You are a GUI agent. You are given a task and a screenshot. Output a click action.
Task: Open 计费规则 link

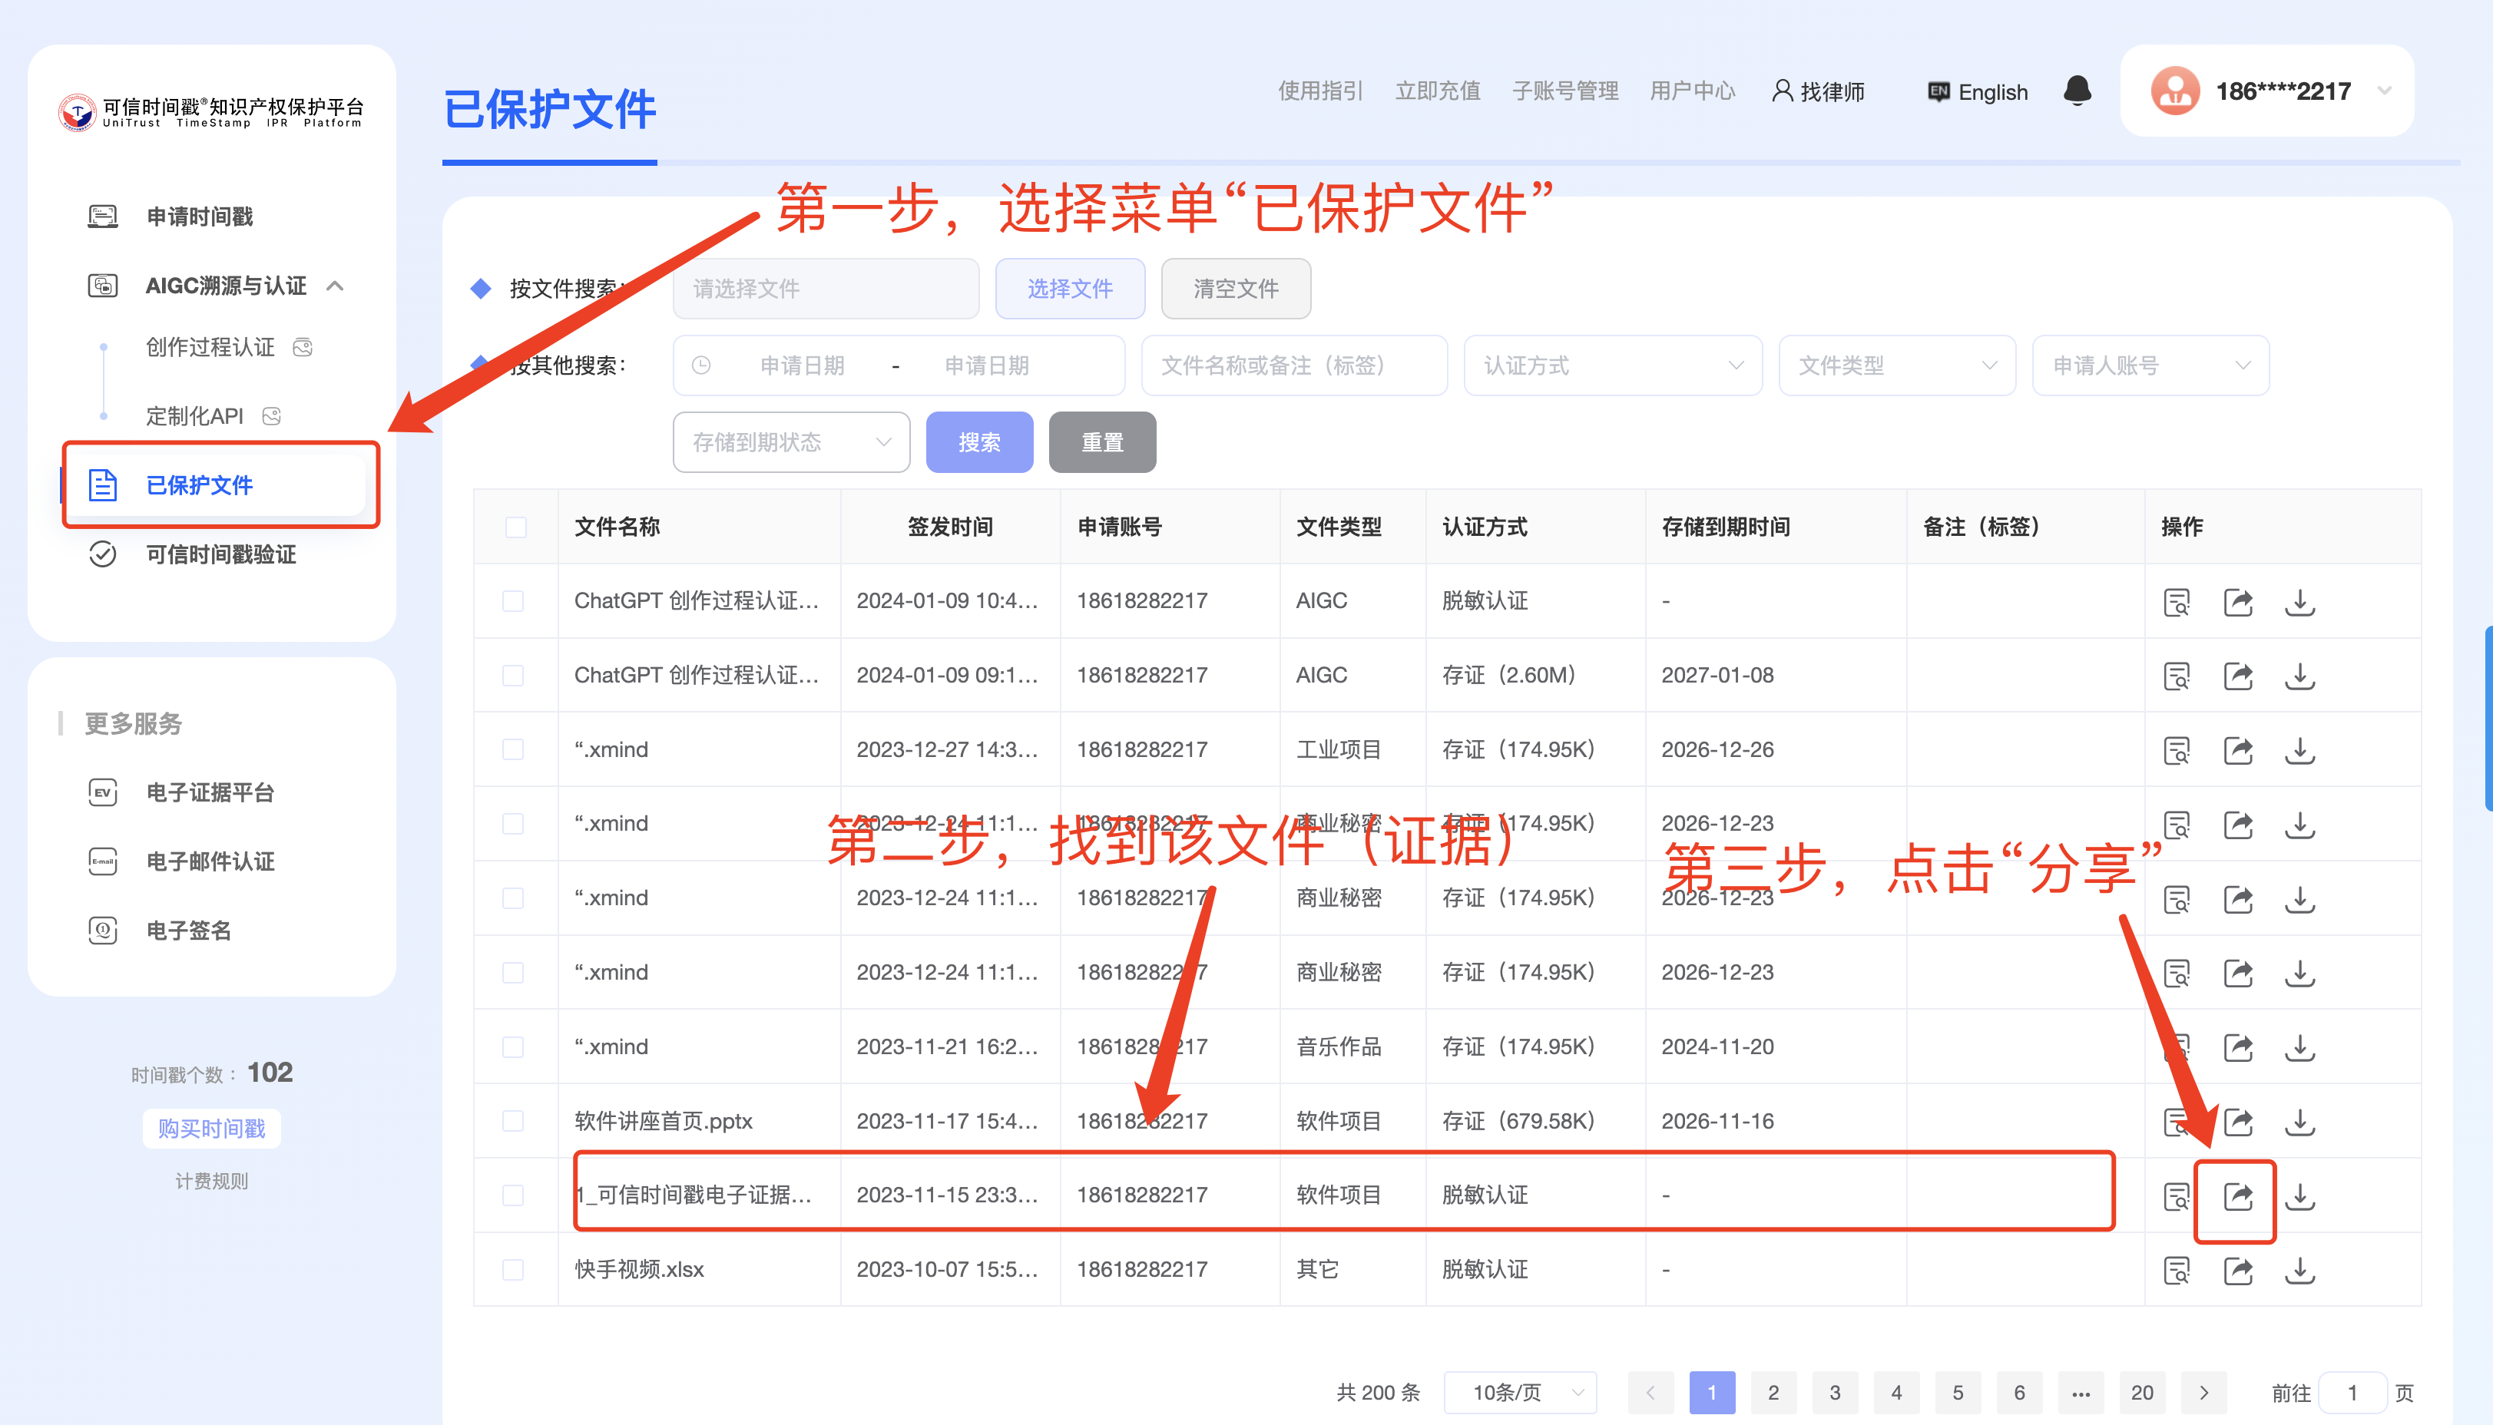pos(211,1182)
